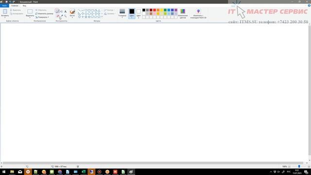Pick the green color swatch

point(165,10)
